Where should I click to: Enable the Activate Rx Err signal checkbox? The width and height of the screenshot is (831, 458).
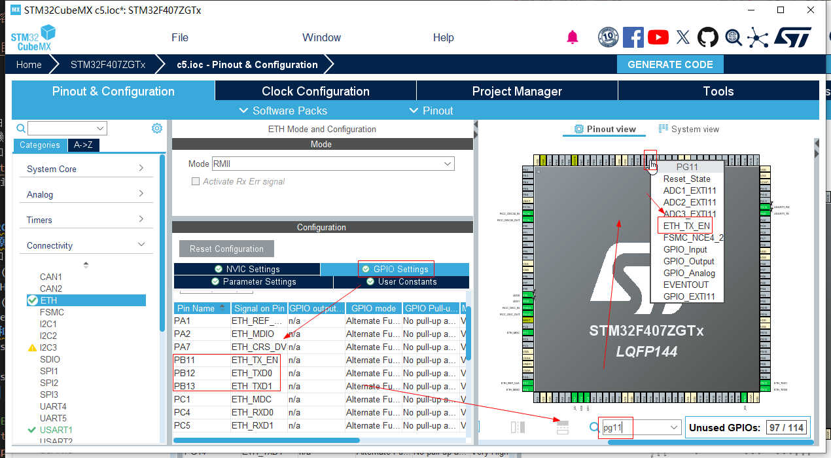[x=194, y=181]
